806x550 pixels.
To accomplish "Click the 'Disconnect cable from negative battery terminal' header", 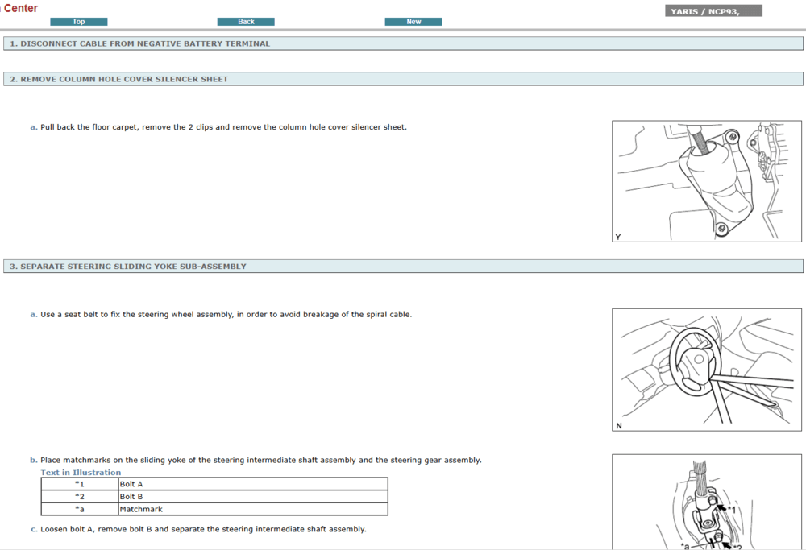I will (140, 43).
